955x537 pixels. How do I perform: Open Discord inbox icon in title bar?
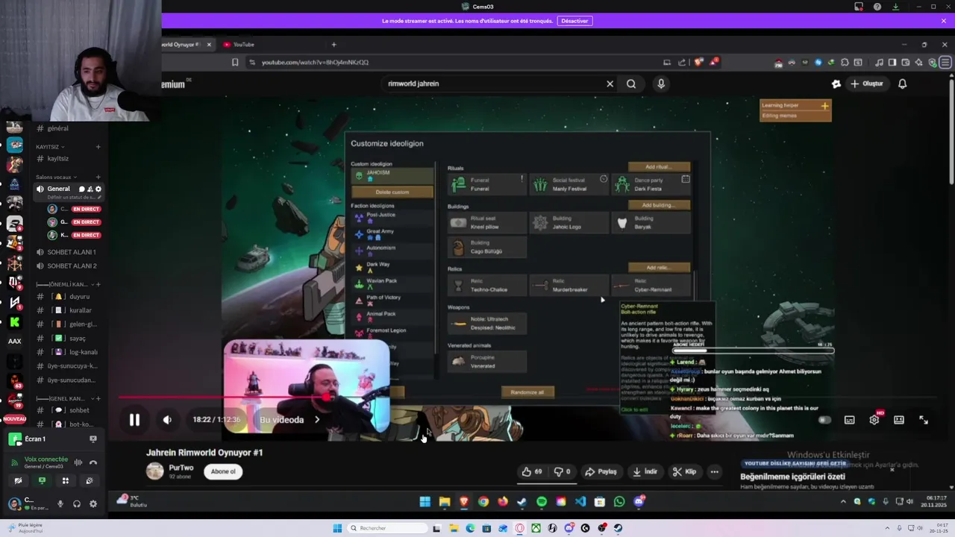click(x=859, y=7)
